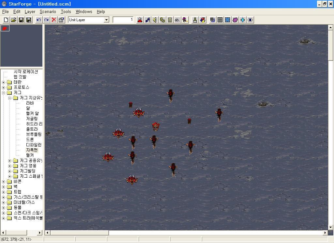
Task: Open the properties icon next to delete
Action: (x=61, y=20)
